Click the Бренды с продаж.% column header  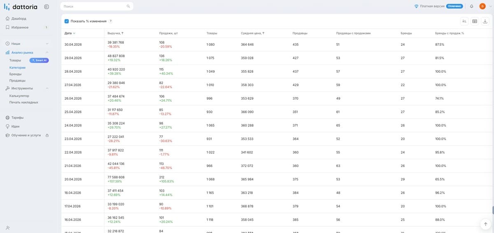(450, 33)
